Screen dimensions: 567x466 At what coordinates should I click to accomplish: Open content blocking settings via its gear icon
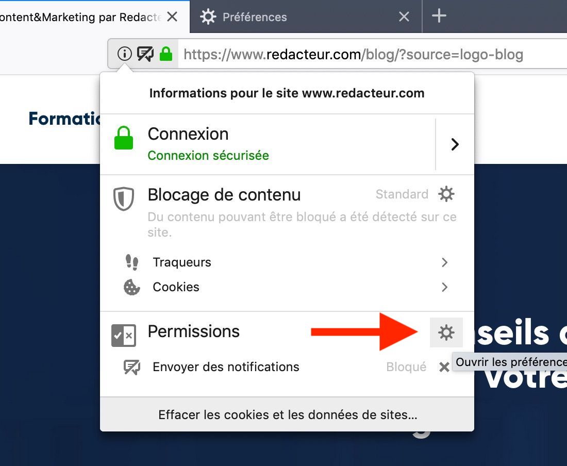click(446, 194)
